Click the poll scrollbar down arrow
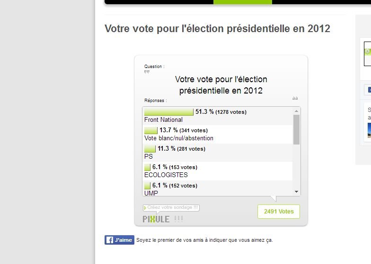This screenshot has height=264, width=371. pos(296,192)
